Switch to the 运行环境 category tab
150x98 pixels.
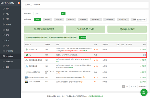pyautogui.click(x=59, y=20)
